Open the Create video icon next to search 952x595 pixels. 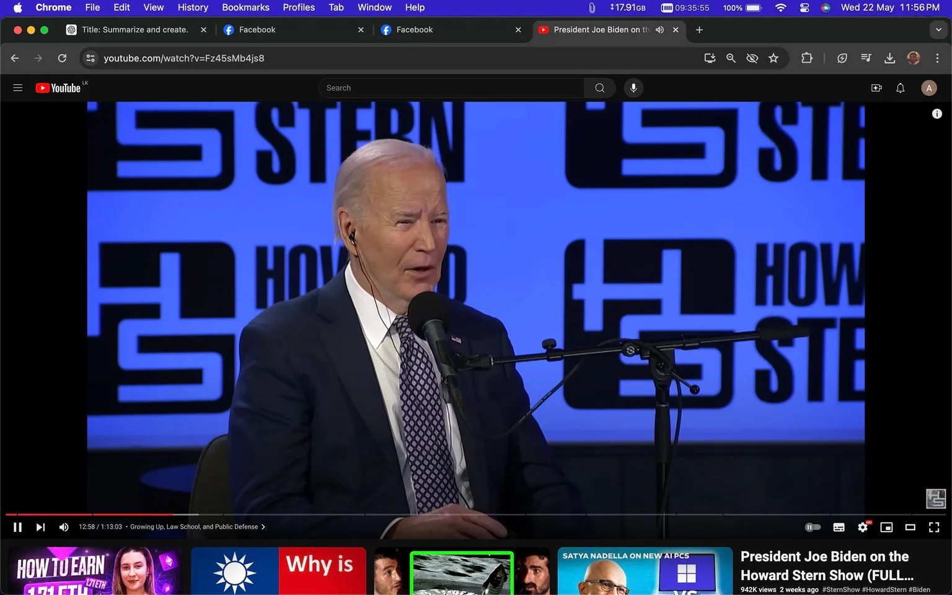coord(876,87)
